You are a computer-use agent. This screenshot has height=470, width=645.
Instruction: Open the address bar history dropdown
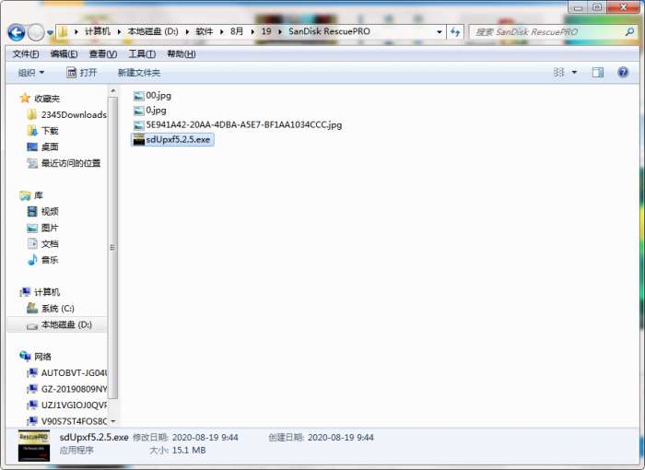440,31
